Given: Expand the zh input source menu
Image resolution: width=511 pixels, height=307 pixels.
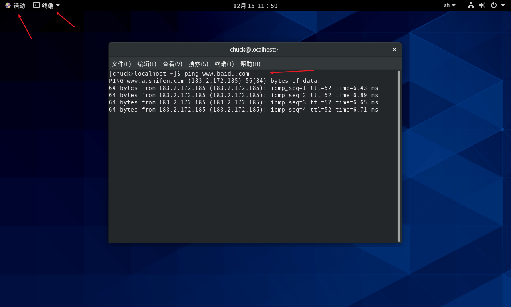Looking at the screenshot, I should coord(449,6).
